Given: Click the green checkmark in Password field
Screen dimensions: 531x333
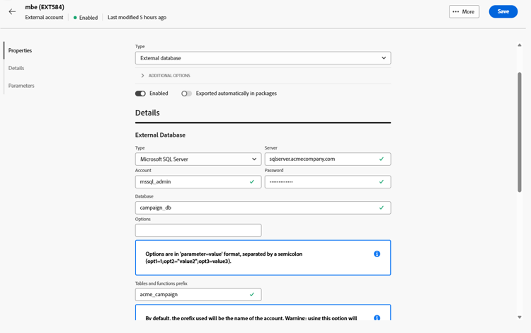Looking at the screenshot, I should (382, 181).
